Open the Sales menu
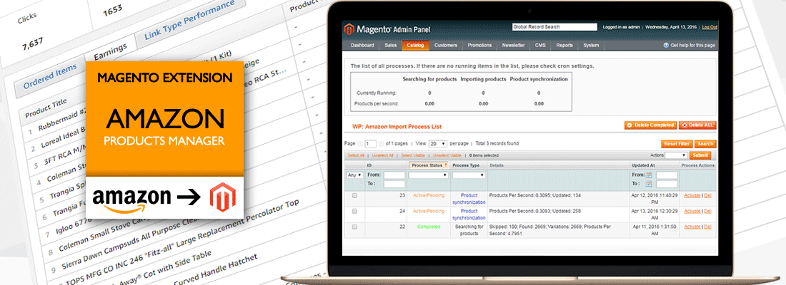This screenshot has height=285, width=786. click(390, 46)
